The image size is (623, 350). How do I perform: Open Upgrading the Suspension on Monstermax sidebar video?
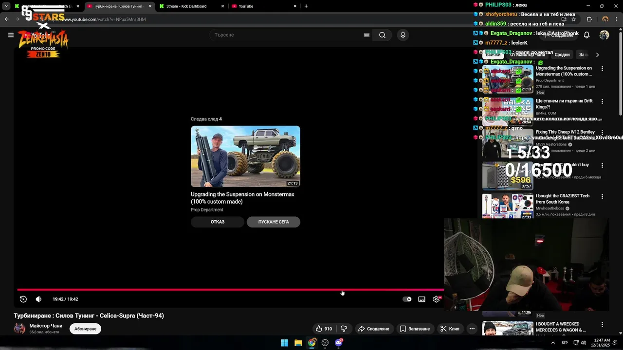pyautogui.click(x=564, y=71)
